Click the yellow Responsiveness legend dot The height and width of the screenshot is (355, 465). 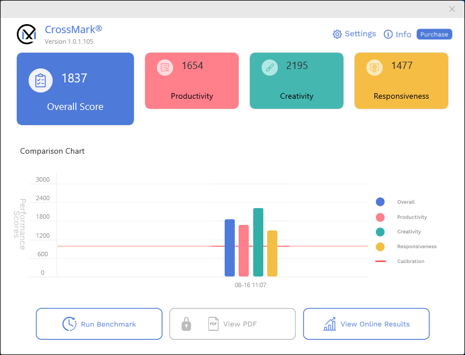(380, 247)
